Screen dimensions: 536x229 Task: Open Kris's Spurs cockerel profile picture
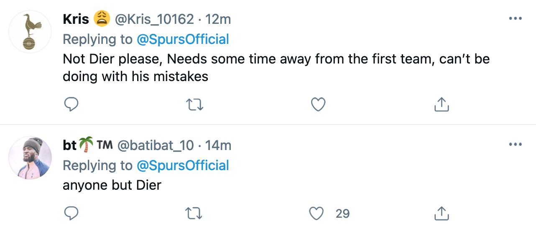(30, 32)
